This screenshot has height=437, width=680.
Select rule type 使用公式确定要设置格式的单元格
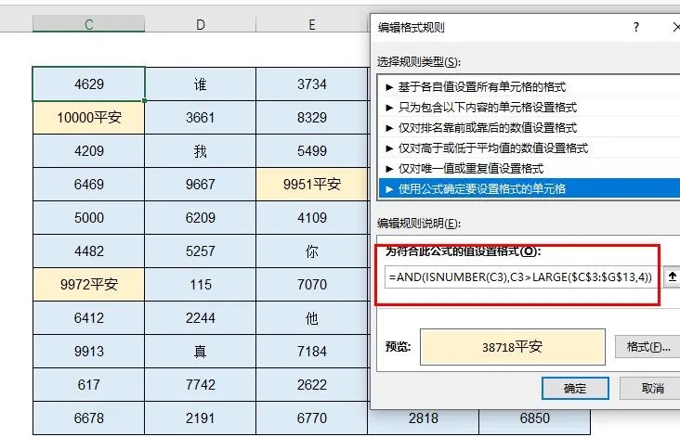pos(530,189)
